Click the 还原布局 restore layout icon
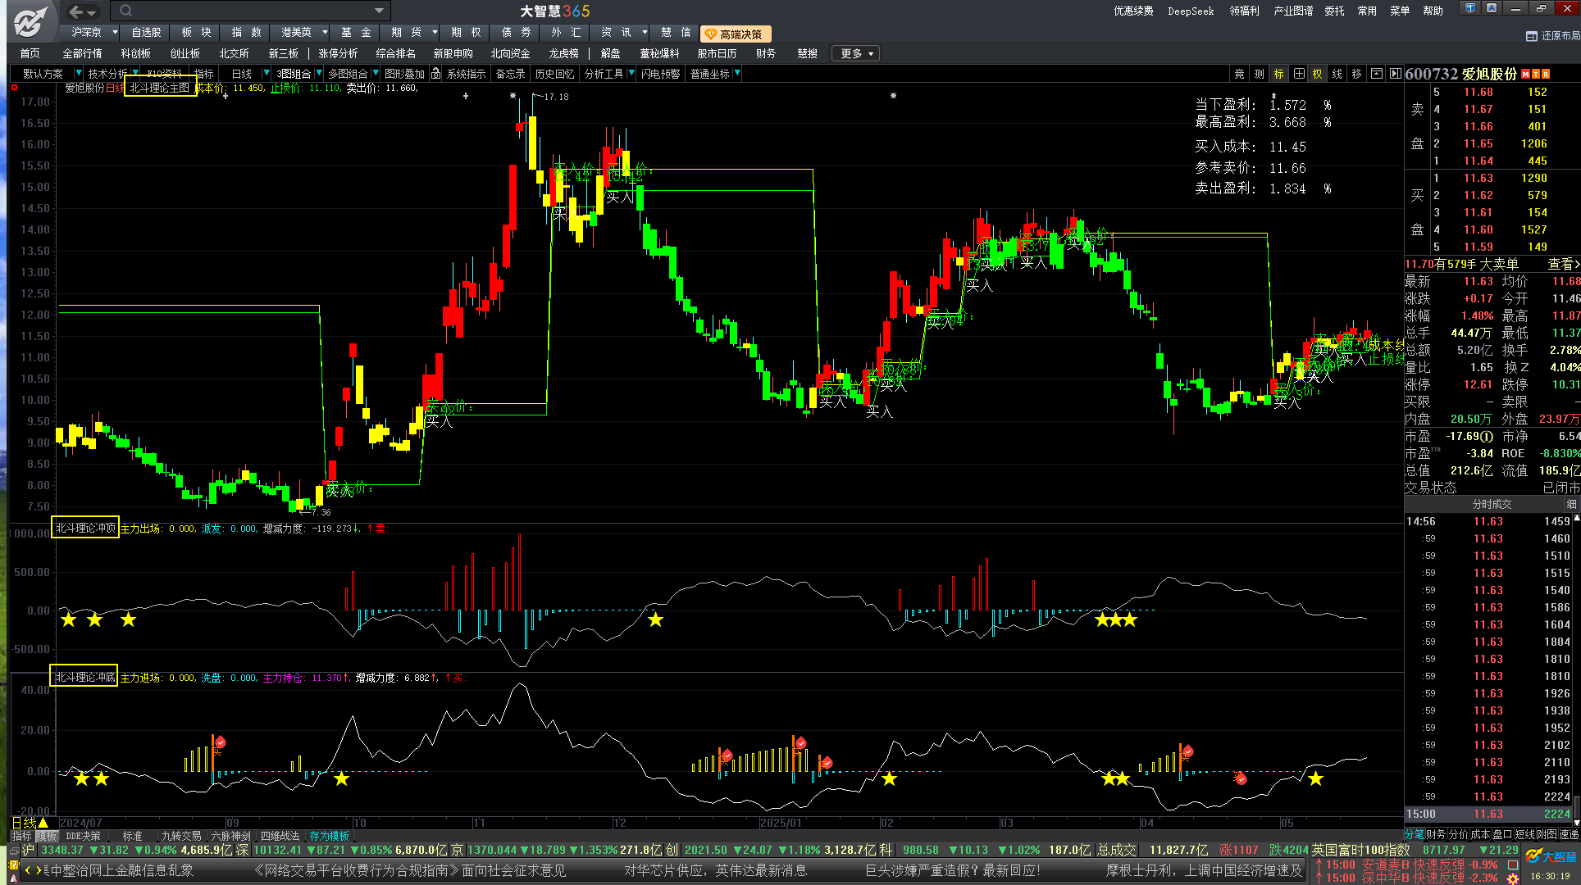The height and width of the screenshot is (885, 1581). point(1532,36)
